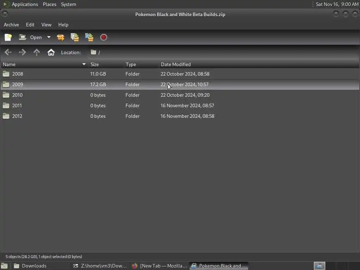Click the date and time clock
360x270 pixels.
pos(337,4)
